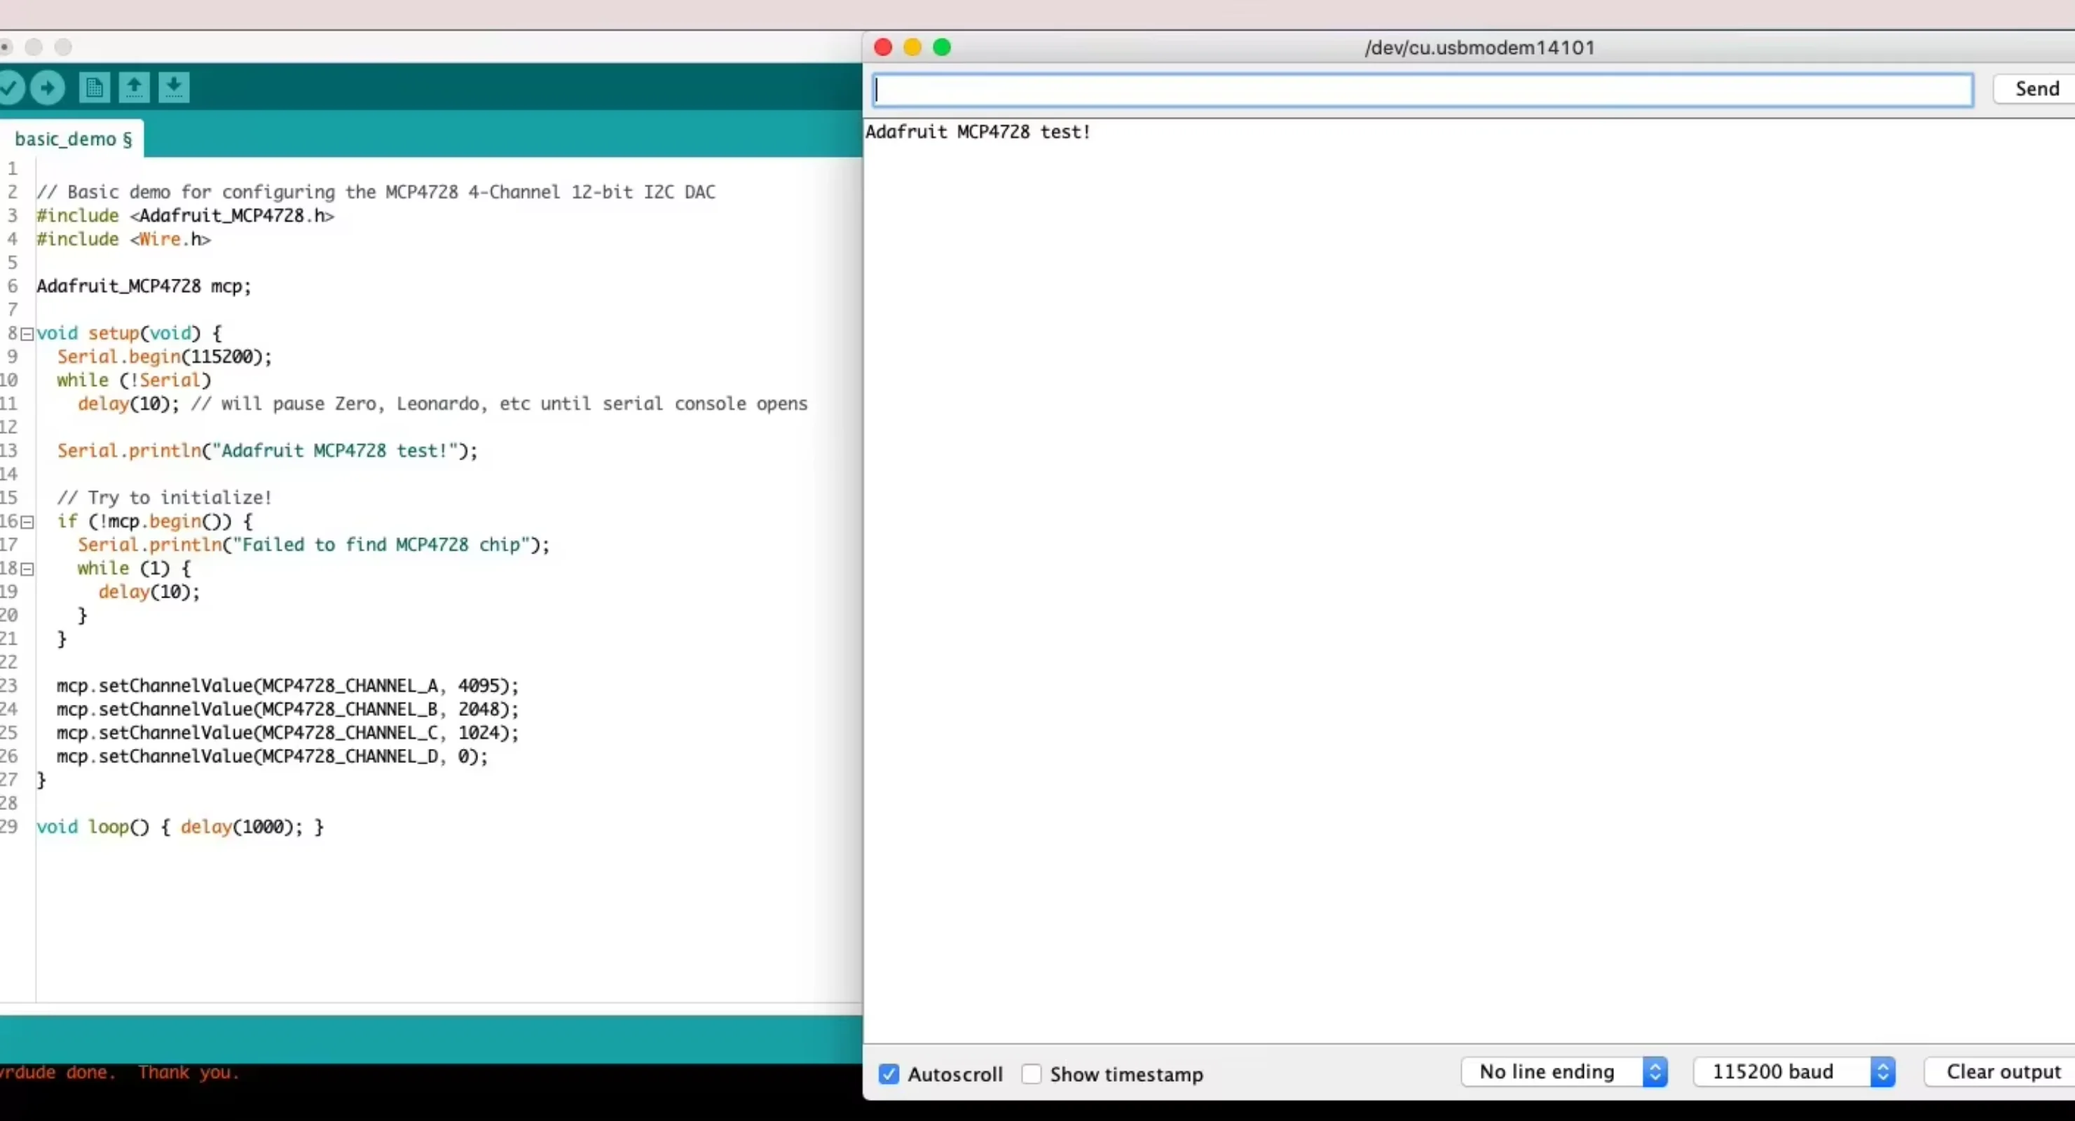Click the serial monitor title /dev/cu.usbmodem14101
Image resolution: width=2075 pixels, height=1121 pixels.
pyautogui.click(x=1479, y=48)
